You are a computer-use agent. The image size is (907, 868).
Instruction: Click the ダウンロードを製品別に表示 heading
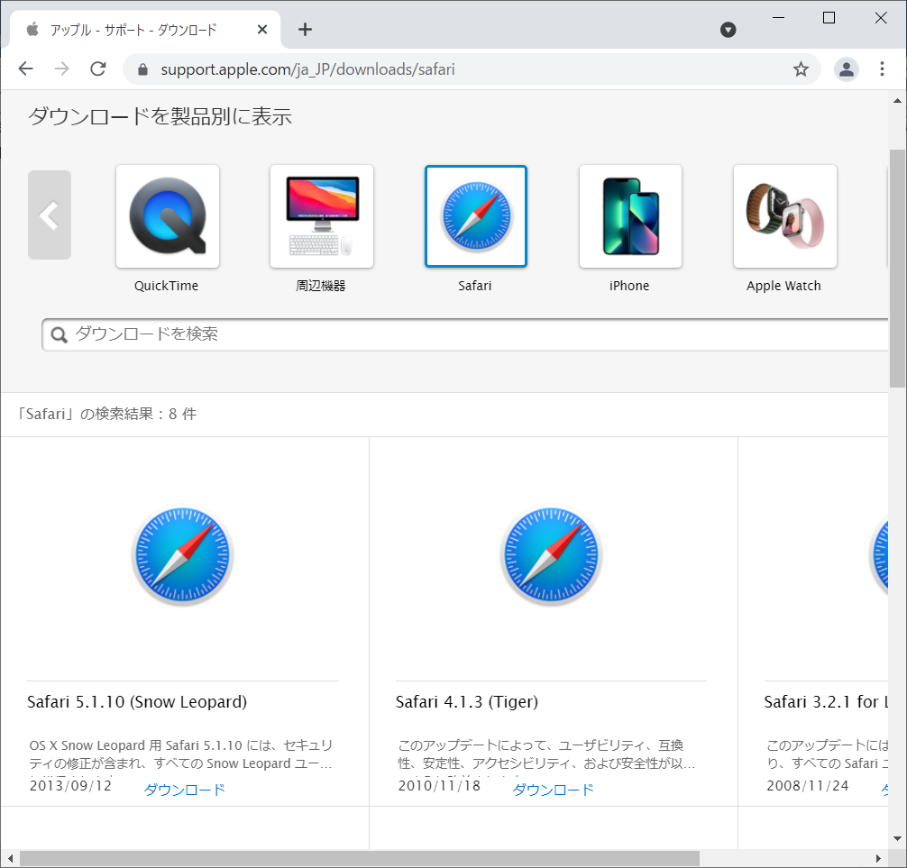tap(160, 116)
